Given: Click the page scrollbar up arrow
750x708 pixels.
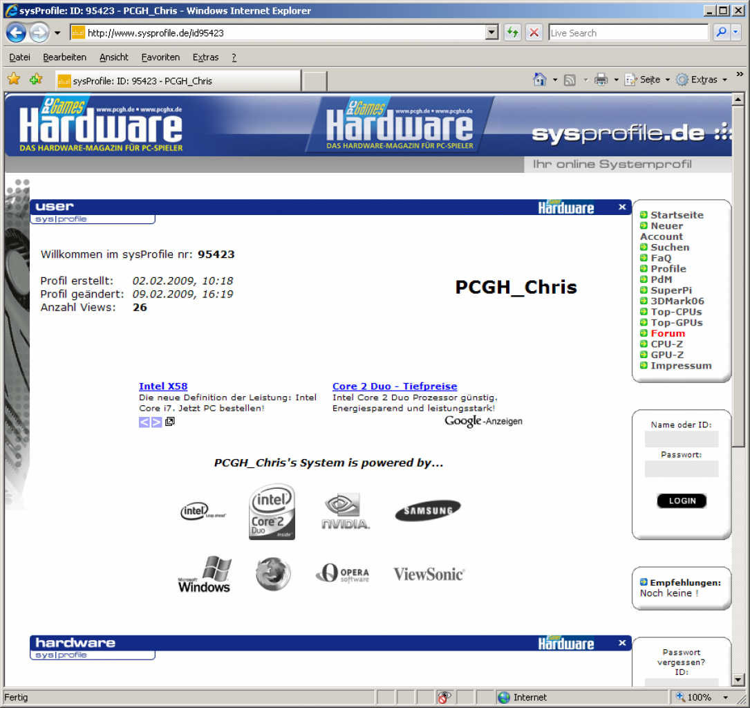Looking at the screenshot, I should pos(738,100).
